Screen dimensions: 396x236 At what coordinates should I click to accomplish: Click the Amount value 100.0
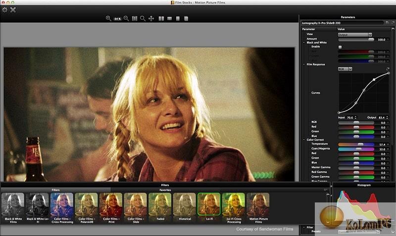[381, 39]
